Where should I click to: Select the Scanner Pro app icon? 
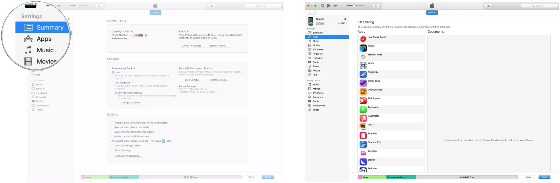[x=363, y=144]
